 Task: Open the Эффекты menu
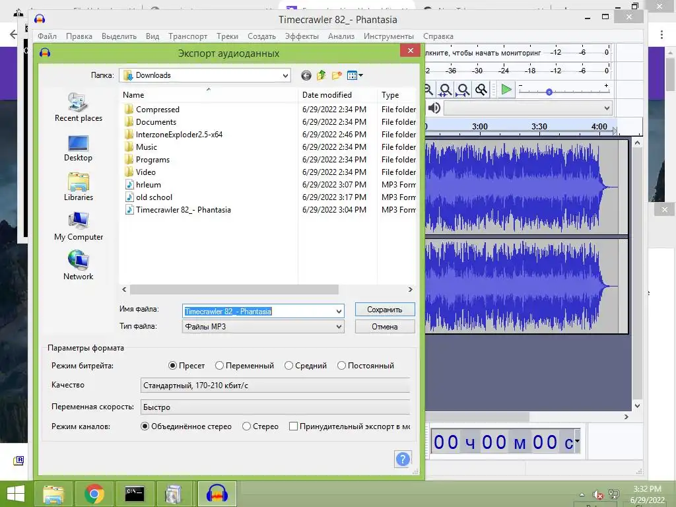tap(302, 36)
